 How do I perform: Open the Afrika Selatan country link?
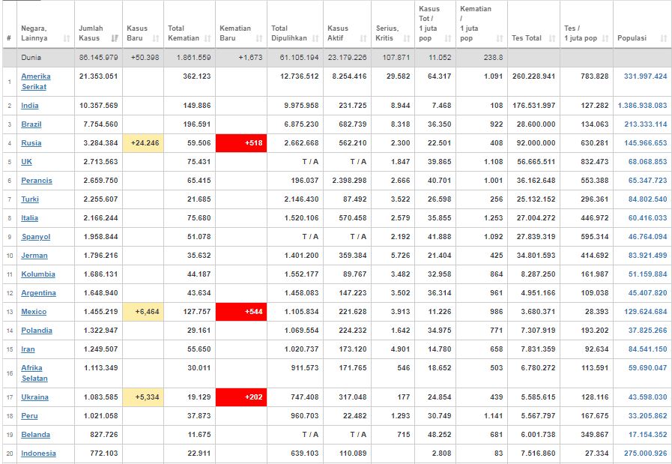[x=34, y=373]
